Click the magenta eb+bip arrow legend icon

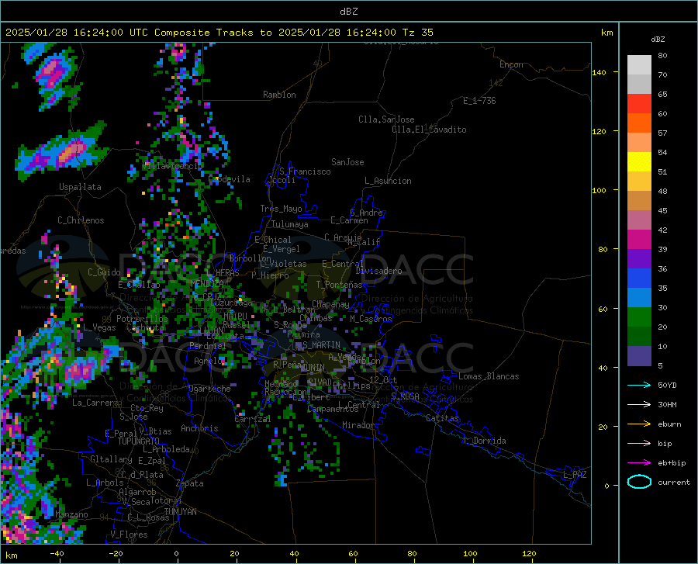(x=639, y=463)
